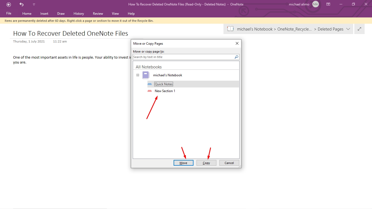The image size is (372, 209).
Task: Click the OneNote_Recycle breadcrumb section
Action: tap(295, 29)
